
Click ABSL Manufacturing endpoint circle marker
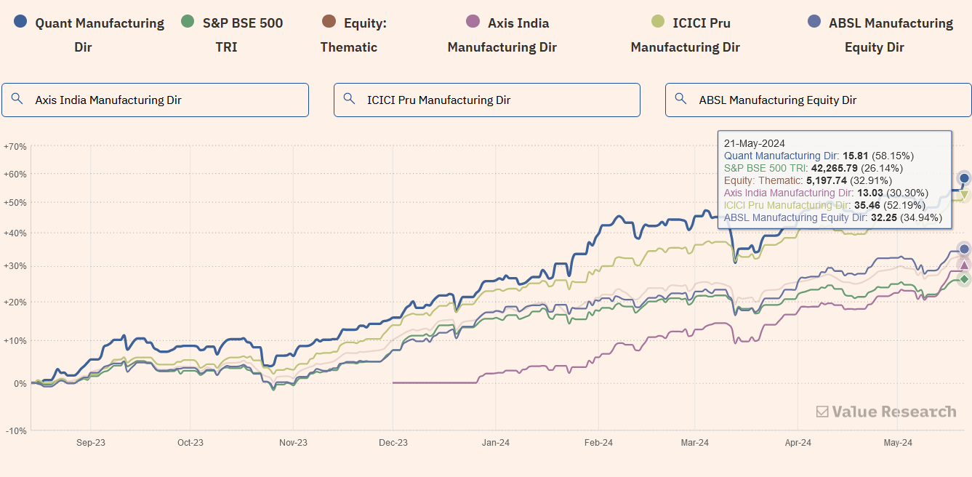(964, 249)
